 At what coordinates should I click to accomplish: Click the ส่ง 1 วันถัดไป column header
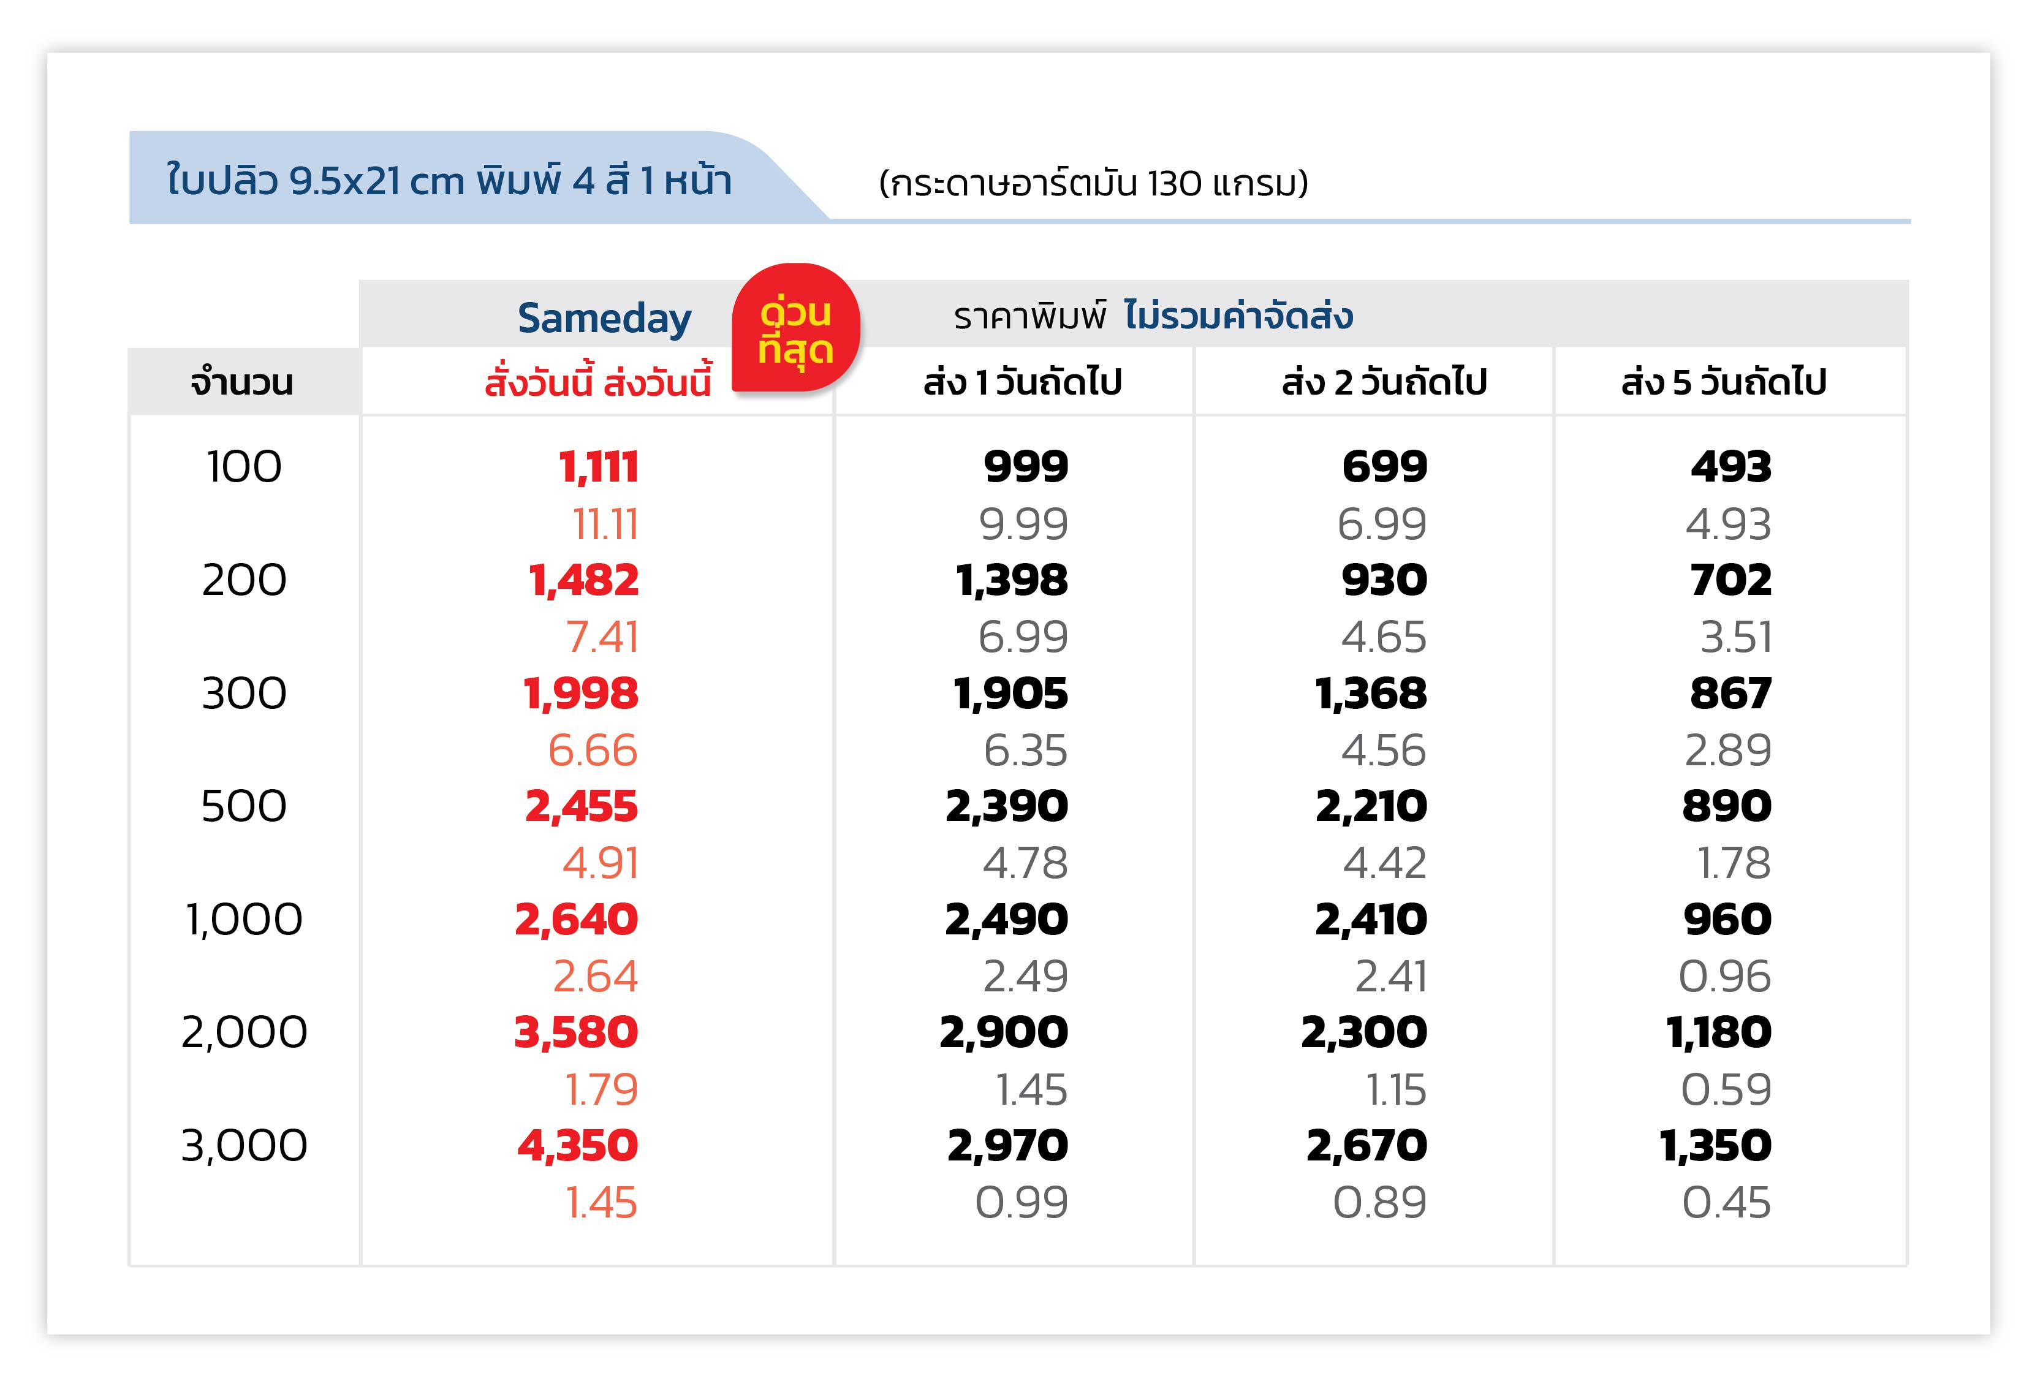(1022, 382)
